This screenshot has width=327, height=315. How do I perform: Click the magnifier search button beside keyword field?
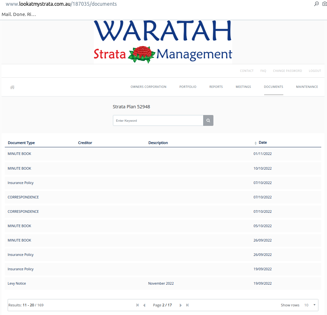[x=208, y=120]
